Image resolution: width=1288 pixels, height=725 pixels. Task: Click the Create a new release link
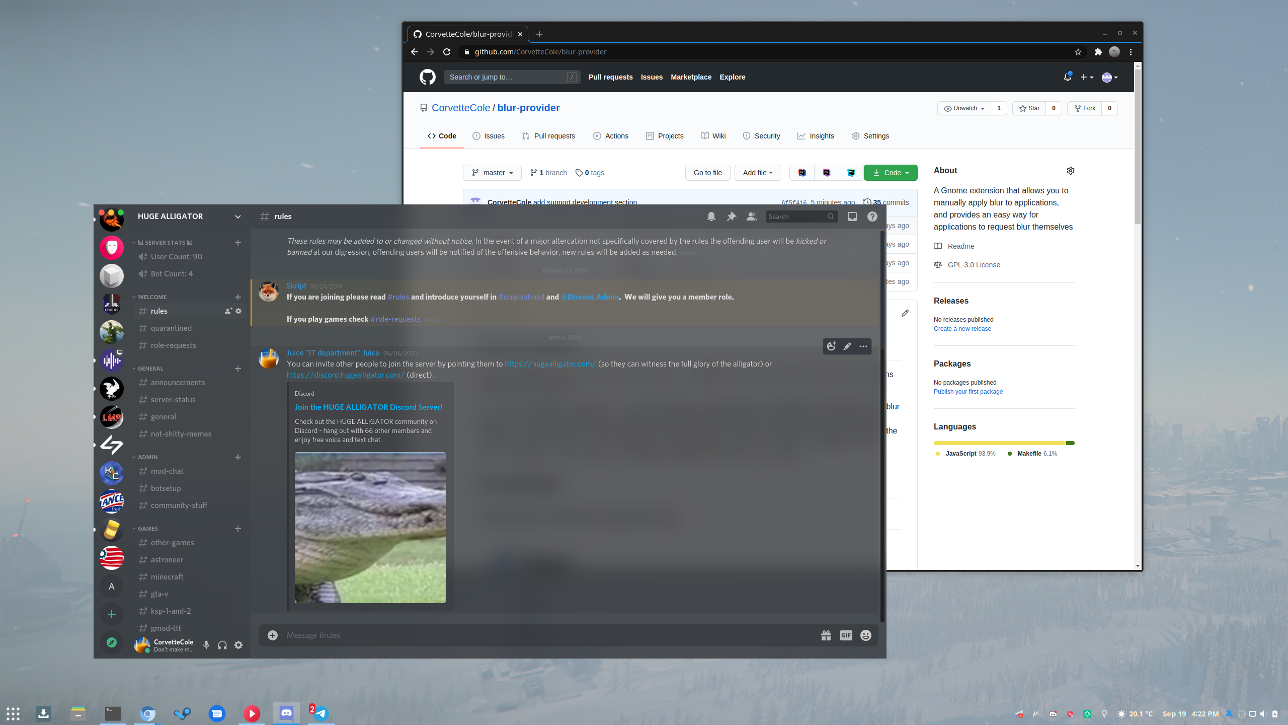pos(962,329)
